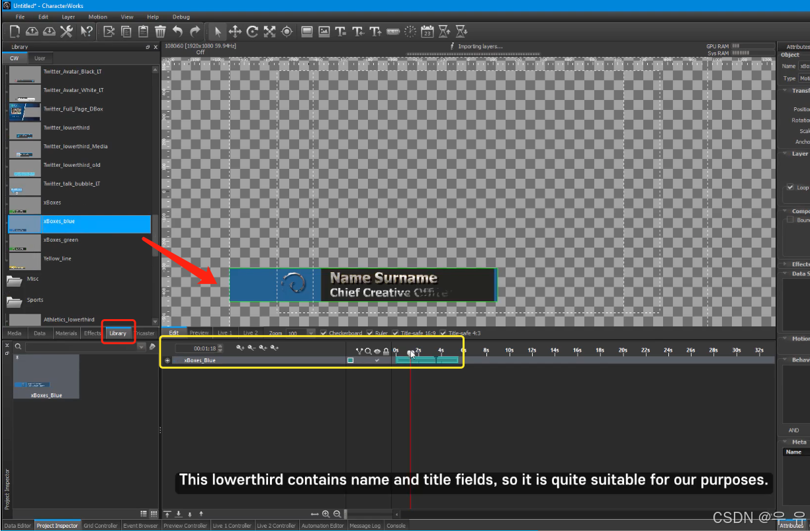The width and height of the screenshot is (810, 531).
Task: Click the timeline zoom-in magnifier
Action: click(x=326, y=514)
